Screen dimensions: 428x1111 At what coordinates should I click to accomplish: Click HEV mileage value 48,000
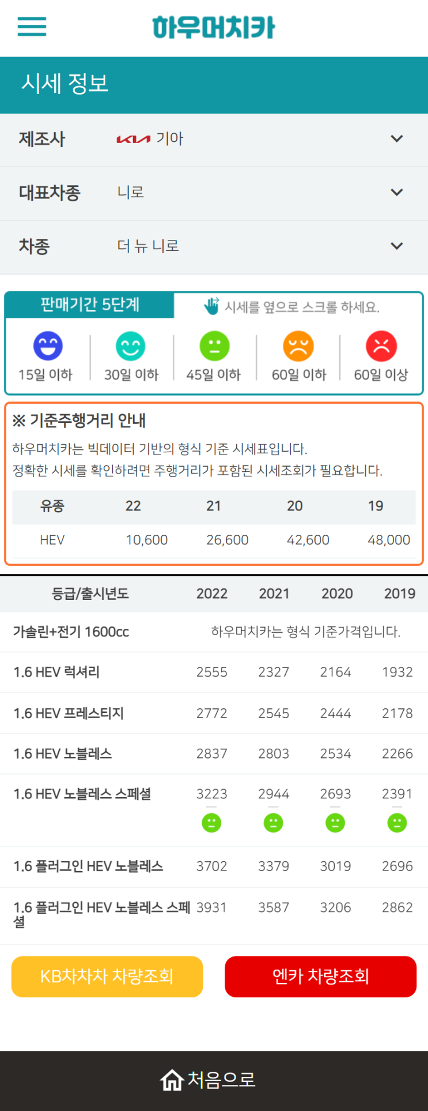click(x=389, y=540)
